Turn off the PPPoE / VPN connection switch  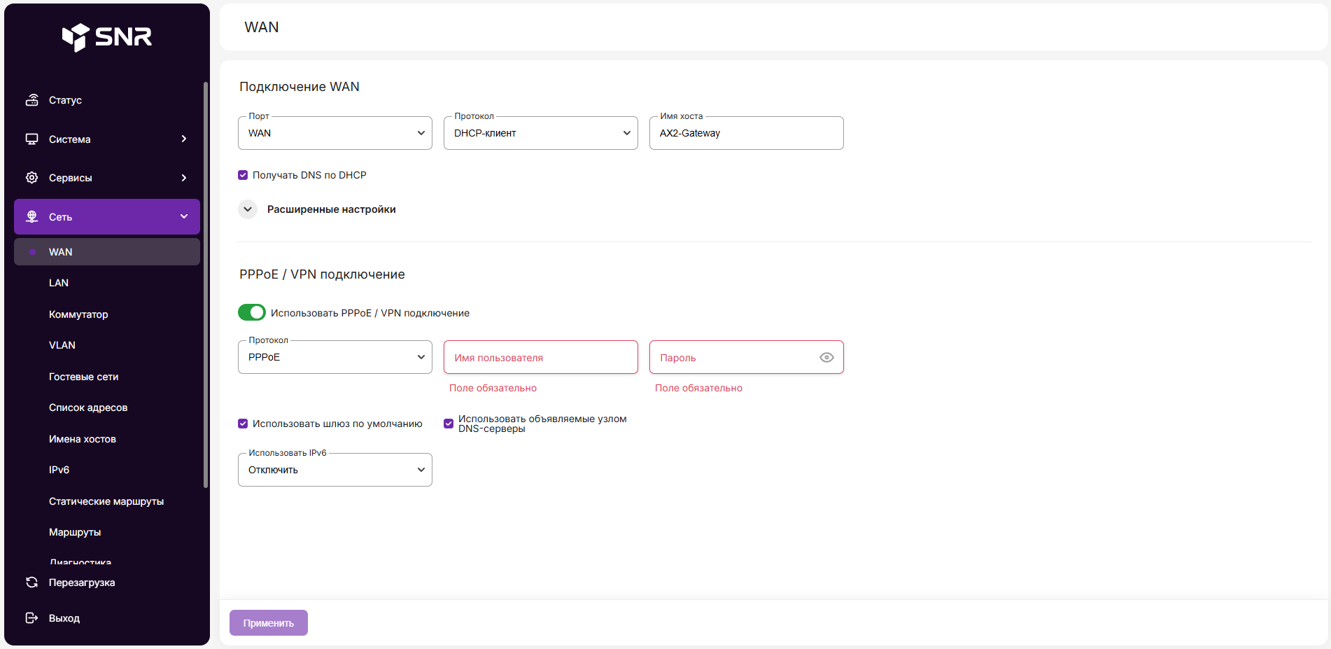[252, 312]
